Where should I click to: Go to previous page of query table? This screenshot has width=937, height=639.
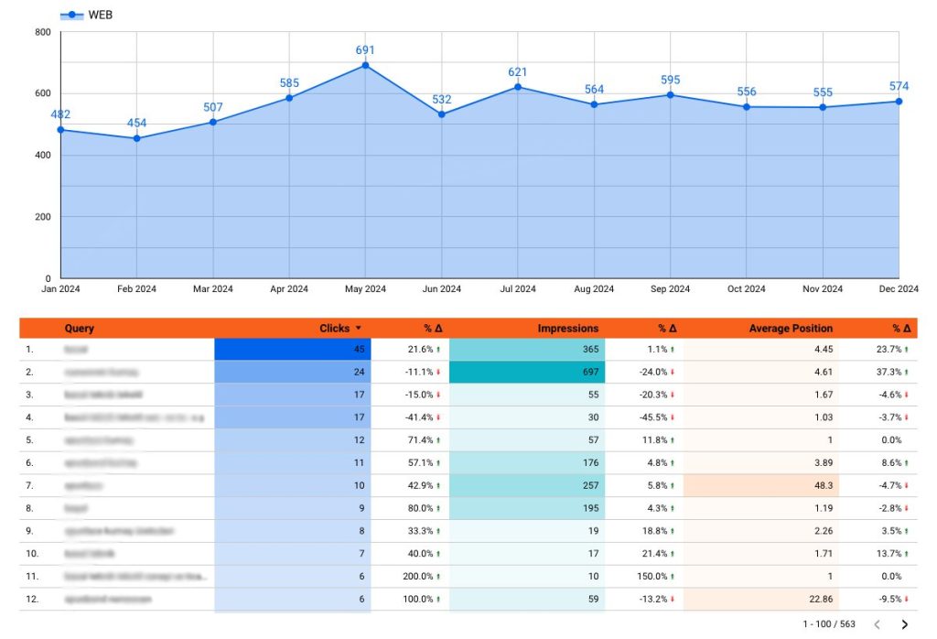click(877, 624)
